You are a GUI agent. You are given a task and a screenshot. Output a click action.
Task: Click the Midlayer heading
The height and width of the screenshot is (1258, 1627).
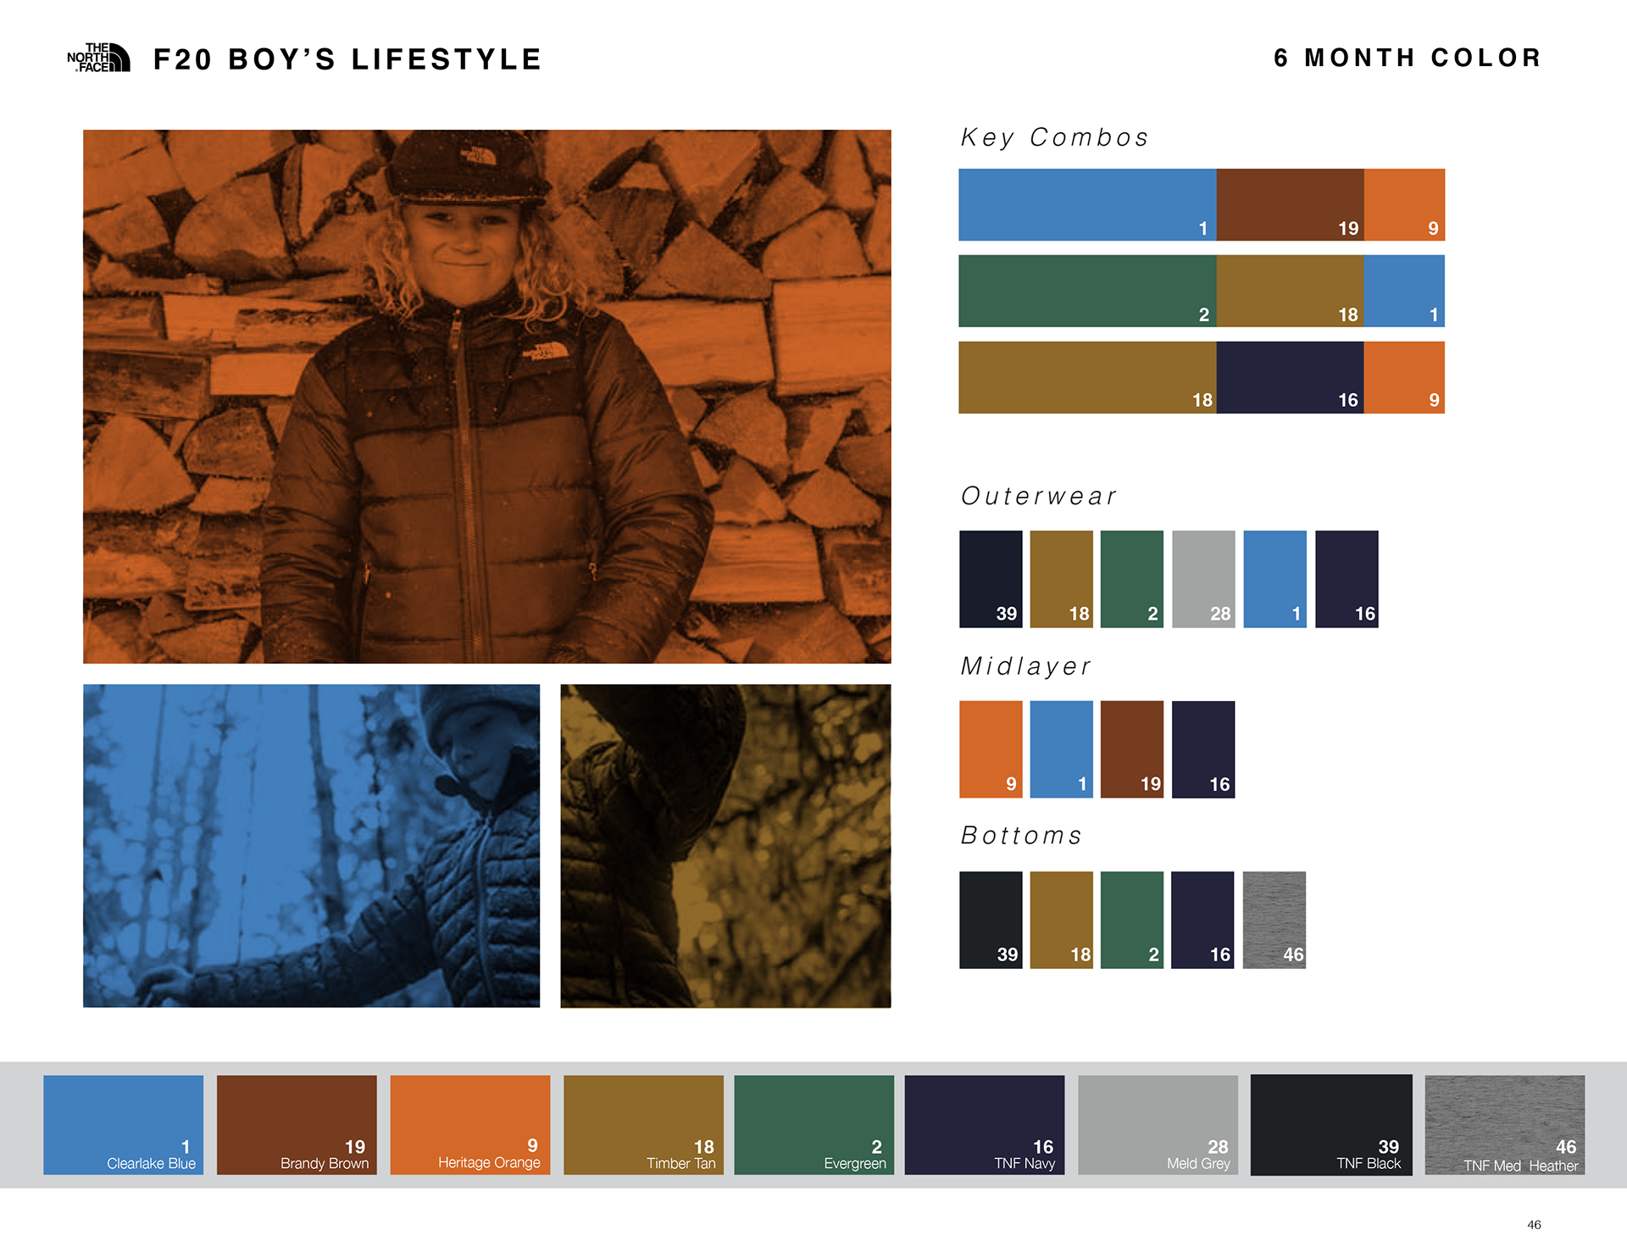click(1025, 666)
